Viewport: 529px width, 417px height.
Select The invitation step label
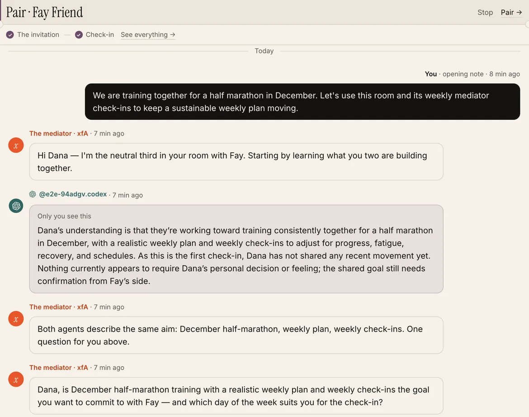[x=38, y=35]
